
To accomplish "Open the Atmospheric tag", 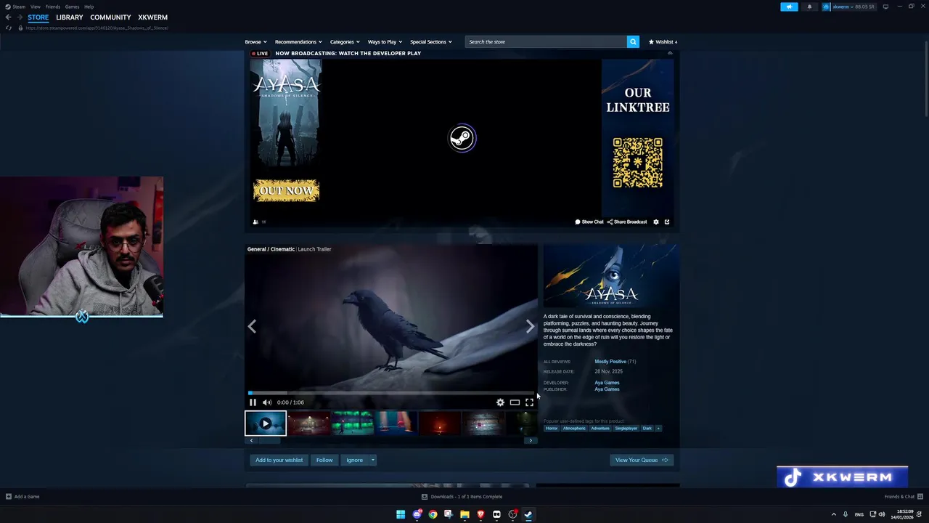I will 574,429.
